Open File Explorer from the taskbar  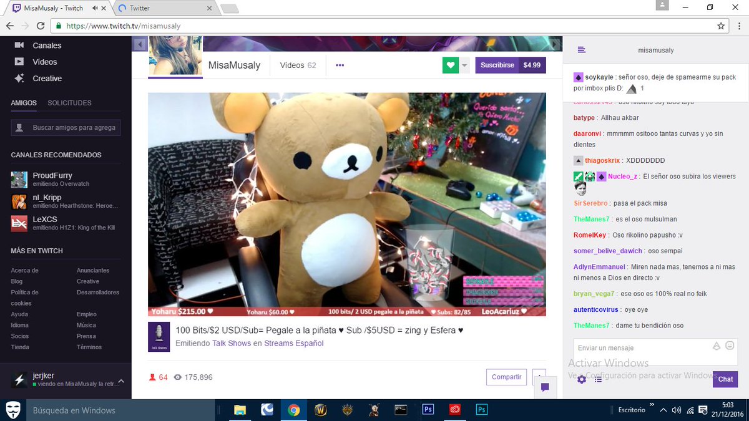240,410
